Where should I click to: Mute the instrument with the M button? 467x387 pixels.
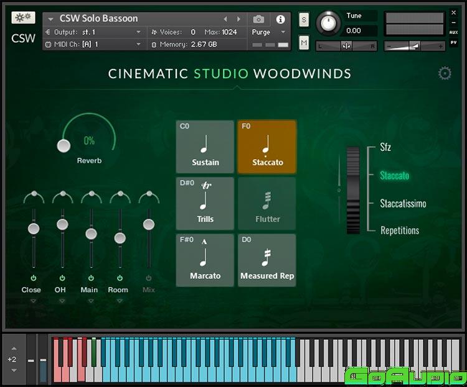tap(304, 42)
